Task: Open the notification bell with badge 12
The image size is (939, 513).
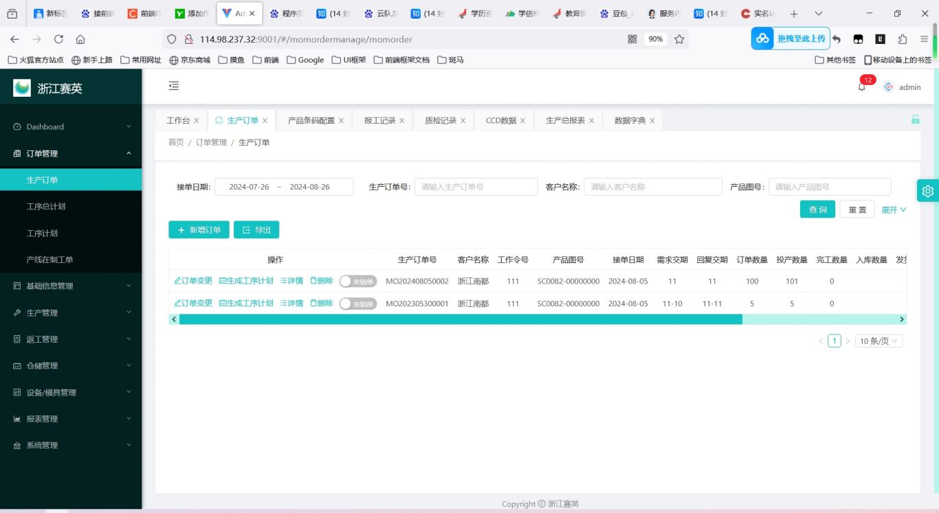Action: 862,87
